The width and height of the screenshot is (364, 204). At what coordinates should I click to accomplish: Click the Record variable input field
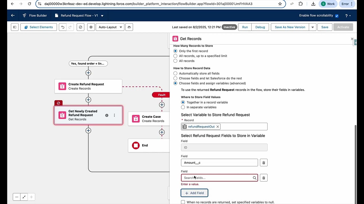point(224,127)
